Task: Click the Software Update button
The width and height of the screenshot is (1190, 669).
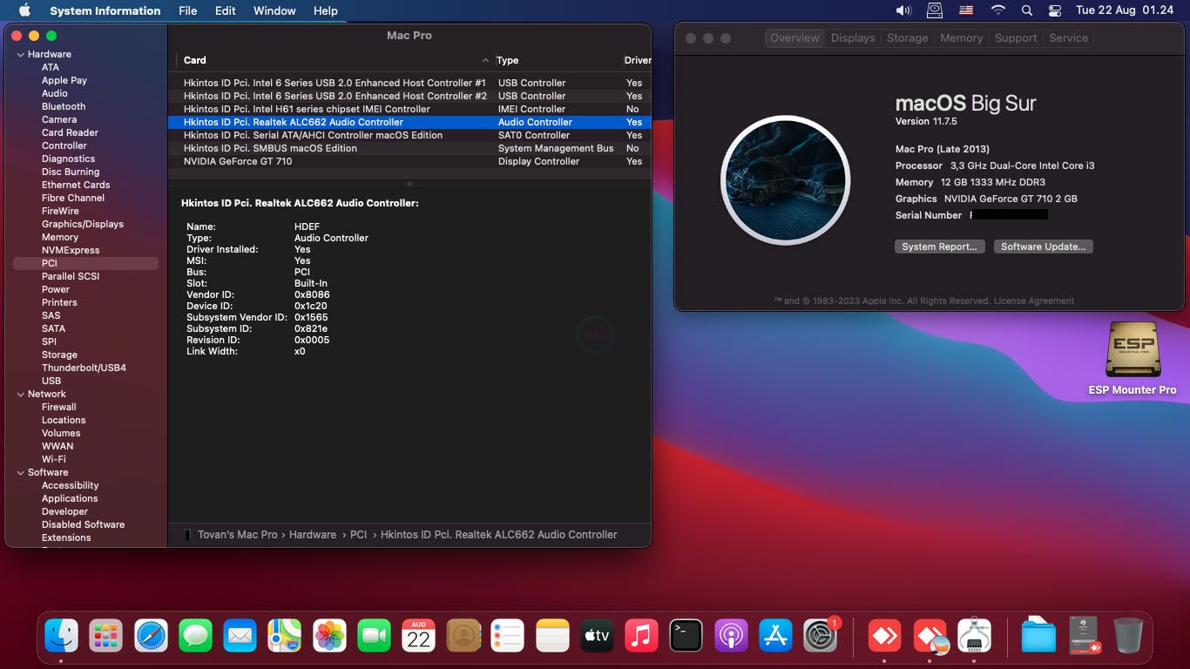Action: [x=1043, y=247]
